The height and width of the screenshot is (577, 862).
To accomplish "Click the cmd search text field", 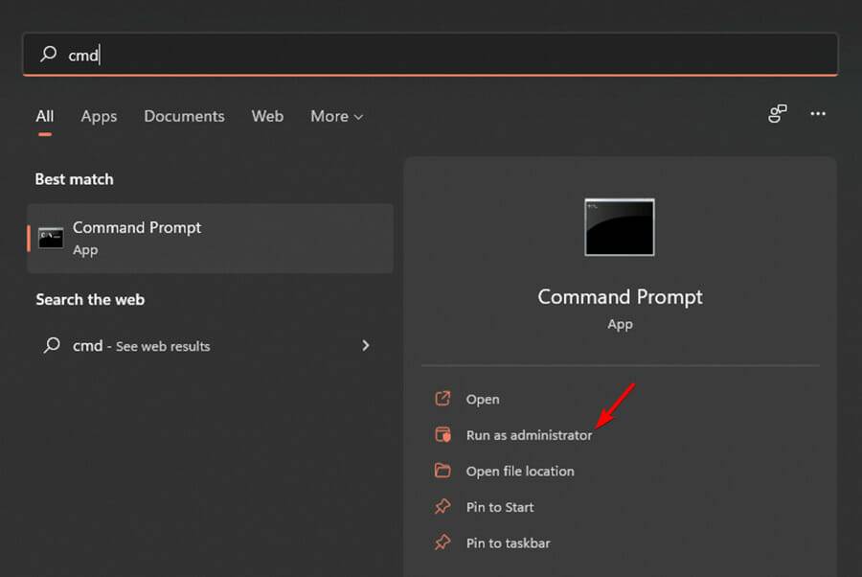I will point(430,54).
